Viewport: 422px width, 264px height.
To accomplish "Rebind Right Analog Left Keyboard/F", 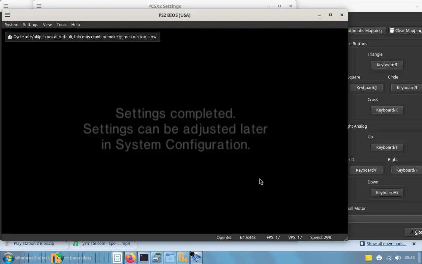I will point(366,170).
